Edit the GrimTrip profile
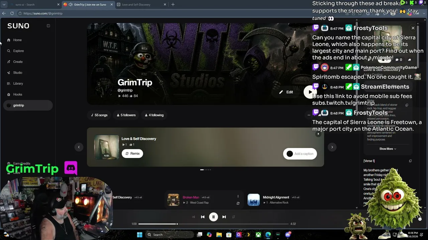428x240 pixels. pyautogui.click(x=286, y=92)
